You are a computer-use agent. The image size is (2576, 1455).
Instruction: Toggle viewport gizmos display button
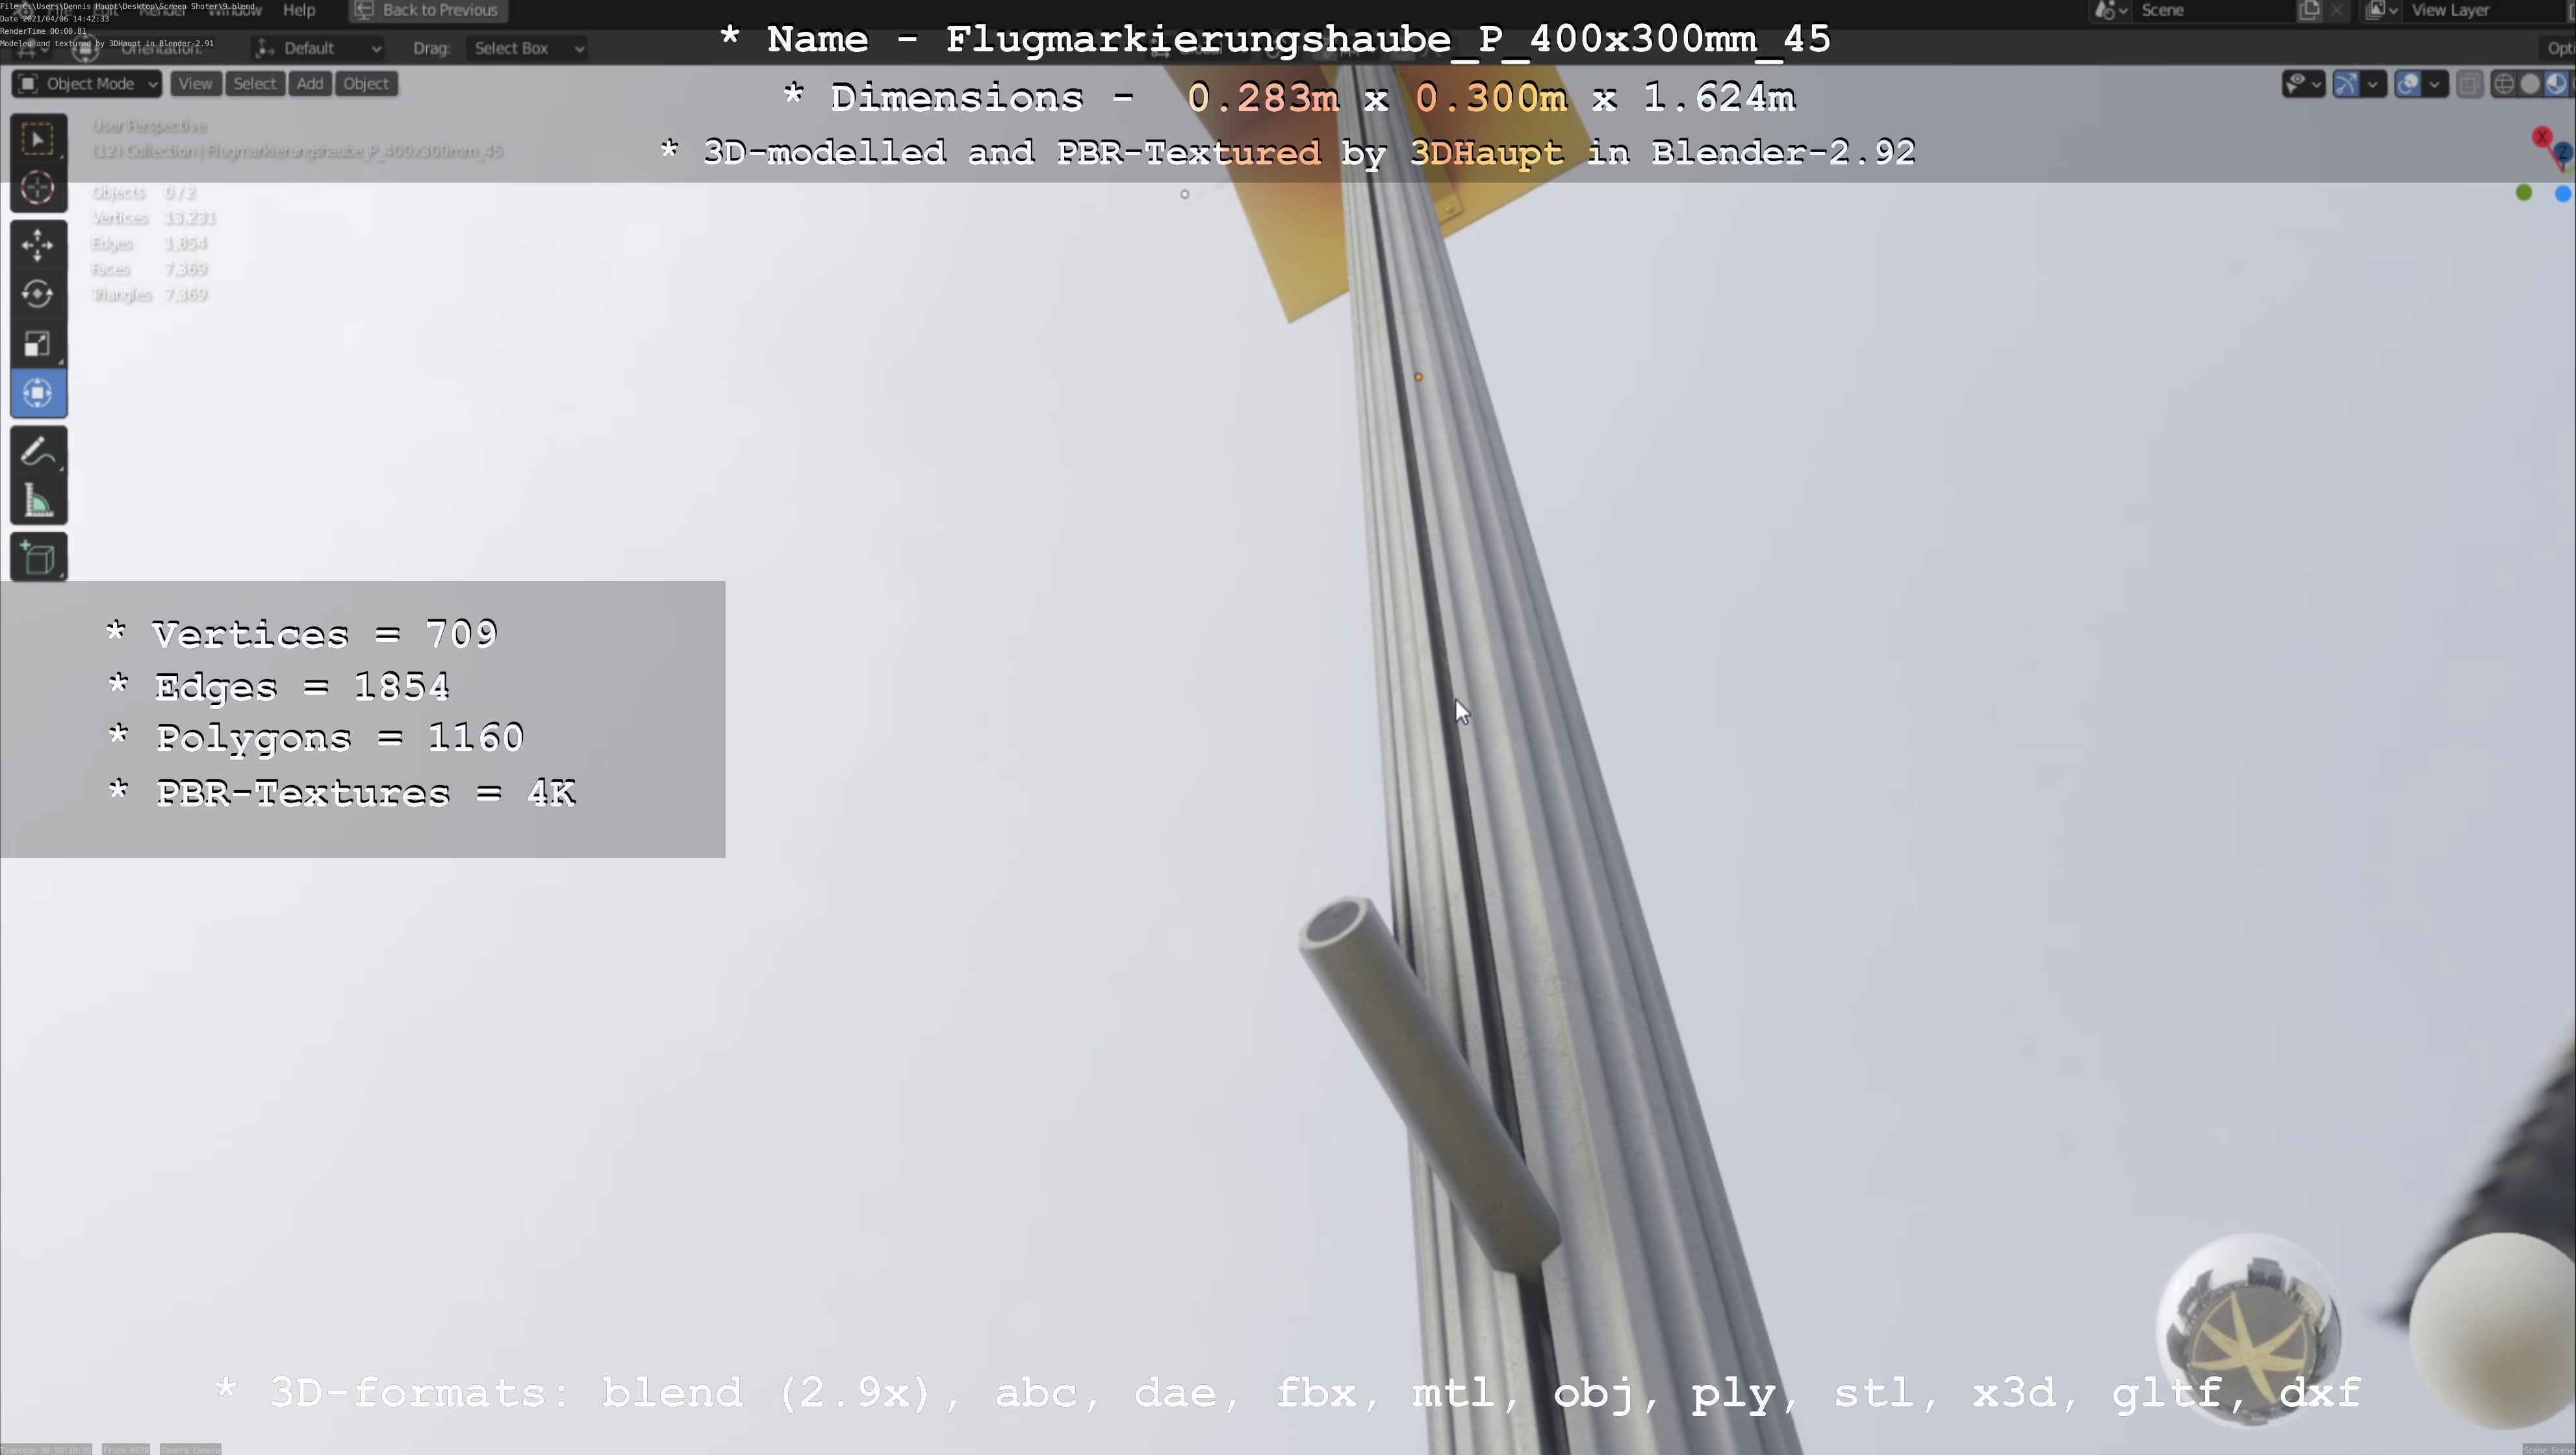click(2346, 84)
